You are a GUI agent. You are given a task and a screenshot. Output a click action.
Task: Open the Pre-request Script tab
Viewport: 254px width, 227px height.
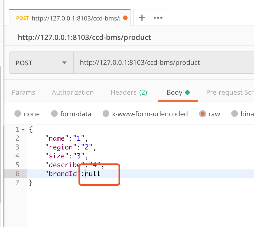(230, 92)
